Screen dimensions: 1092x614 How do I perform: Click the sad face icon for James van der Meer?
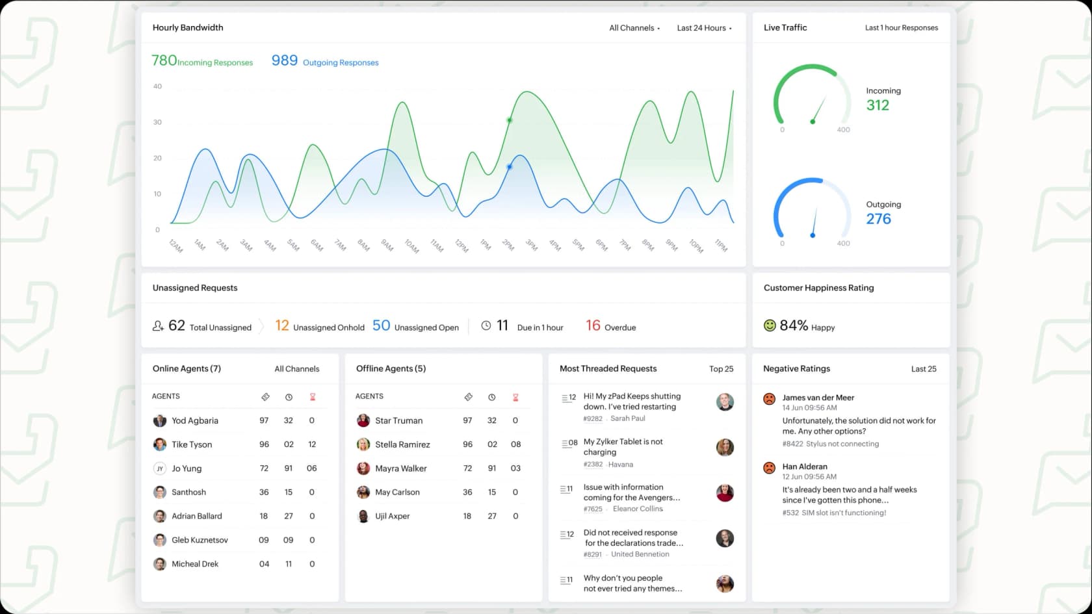pos(769,399)
